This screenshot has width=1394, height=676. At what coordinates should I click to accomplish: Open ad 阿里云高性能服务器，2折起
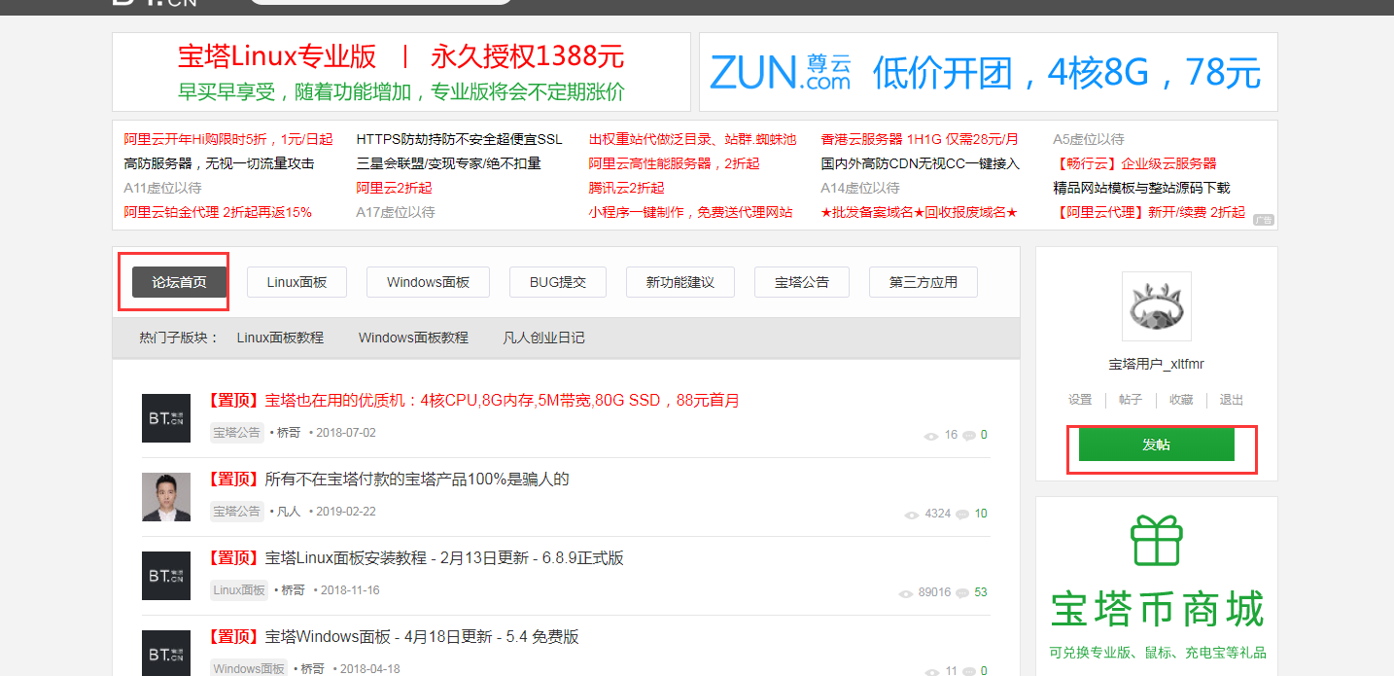point(674,163)
